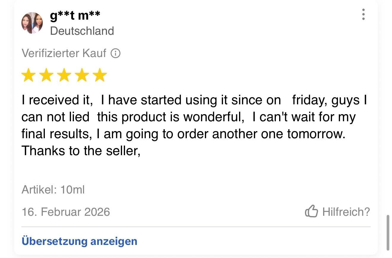Click the thumbs-up helpful icon
Screen dimensions: 392x258
pyautogui.click(x=311, y=212)
